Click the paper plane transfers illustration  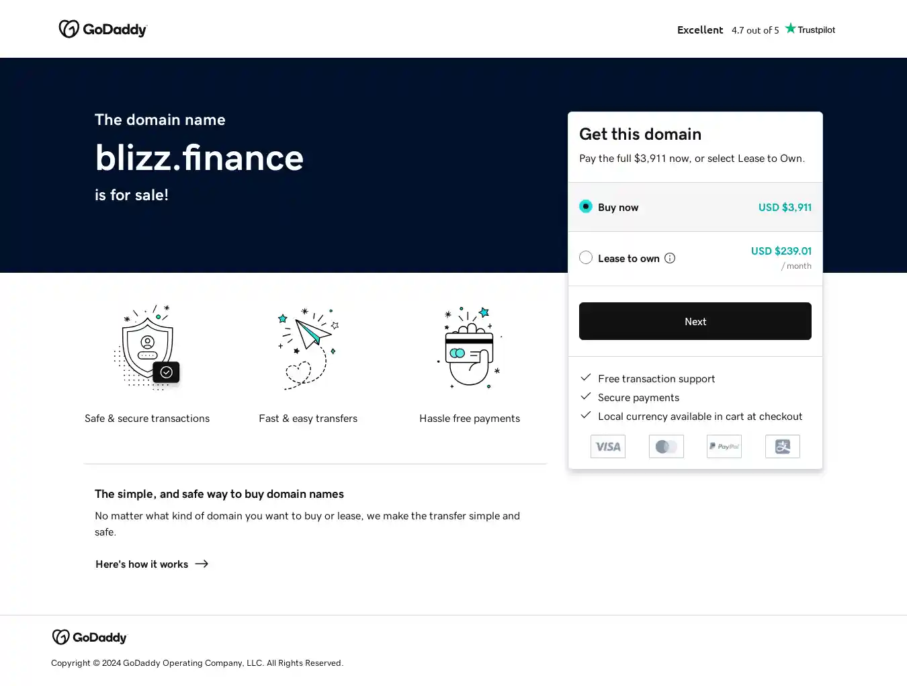coord(308,347)
